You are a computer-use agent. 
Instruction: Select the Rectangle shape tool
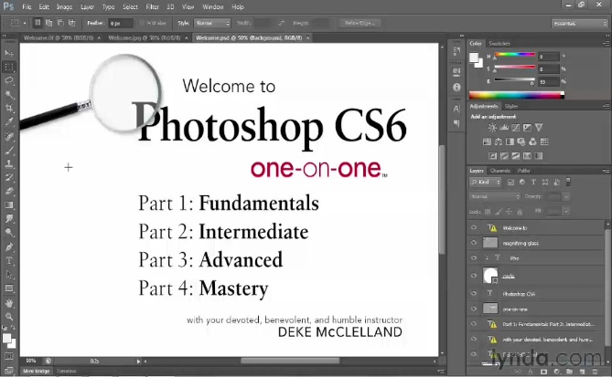pyautogui.click(x=9, y=288)
